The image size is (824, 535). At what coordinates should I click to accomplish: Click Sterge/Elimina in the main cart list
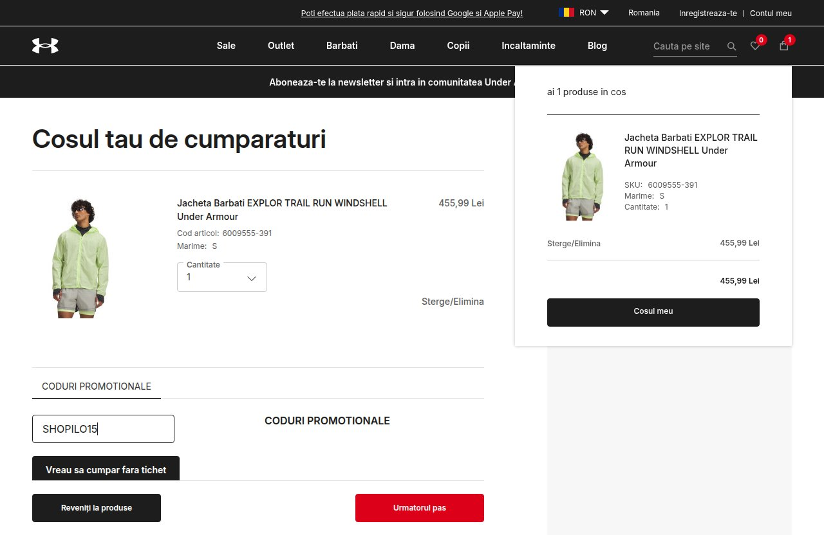tap(453, 302)
